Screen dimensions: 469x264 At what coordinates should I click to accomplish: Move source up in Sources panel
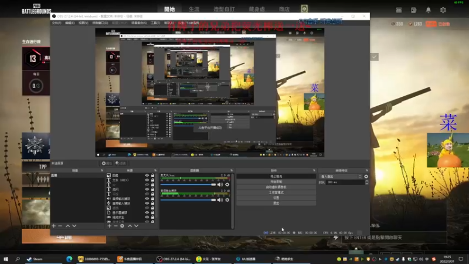(130, 226)
